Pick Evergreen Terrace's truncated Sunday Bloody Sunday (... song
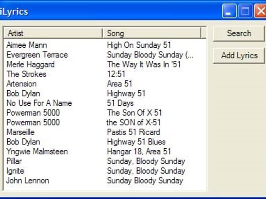 point(150,55)
